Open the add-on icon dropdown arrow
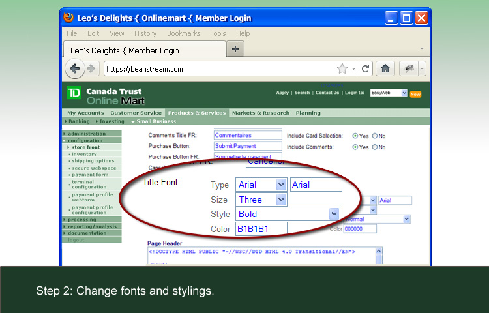The height and width of the screenshot is (313, 489). tap(422, 68)
